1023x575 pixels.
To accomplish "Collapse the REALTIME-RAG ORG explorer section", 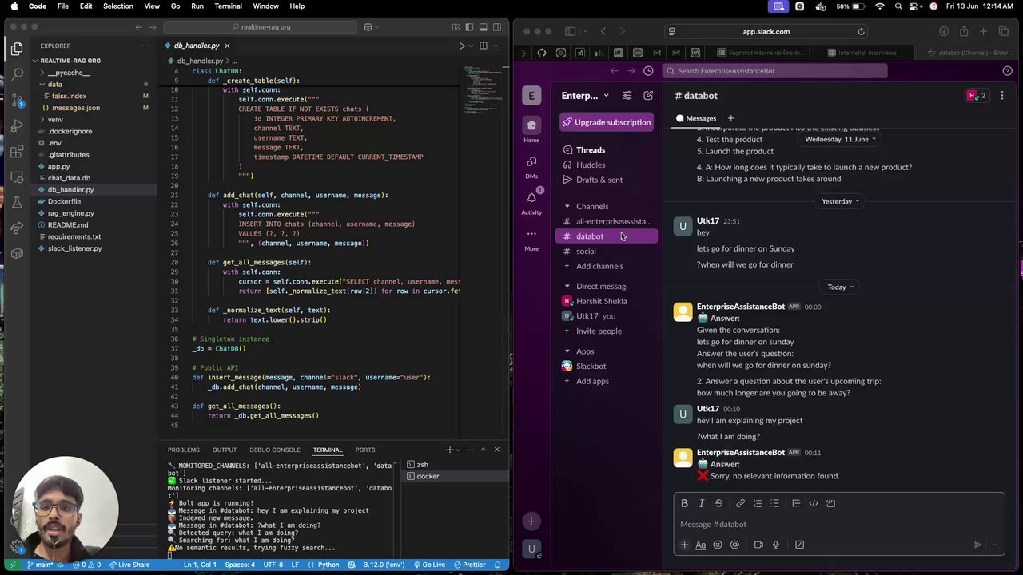I will pyautogui.click(x=35, y=61).
